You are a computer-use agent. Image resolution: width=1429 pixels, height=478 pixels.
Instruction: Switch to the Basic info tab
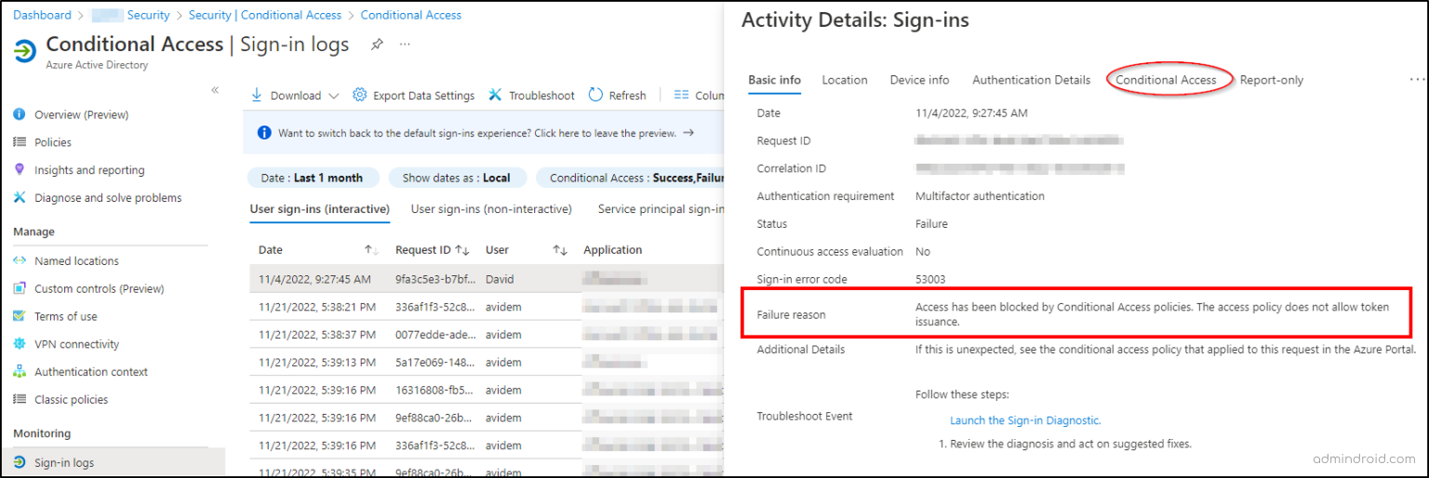[774, 80]
